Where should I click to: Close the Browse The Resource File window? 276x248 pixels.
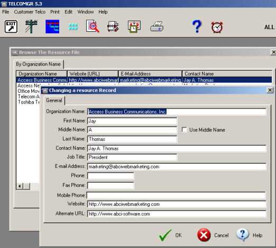coord(273,52)
